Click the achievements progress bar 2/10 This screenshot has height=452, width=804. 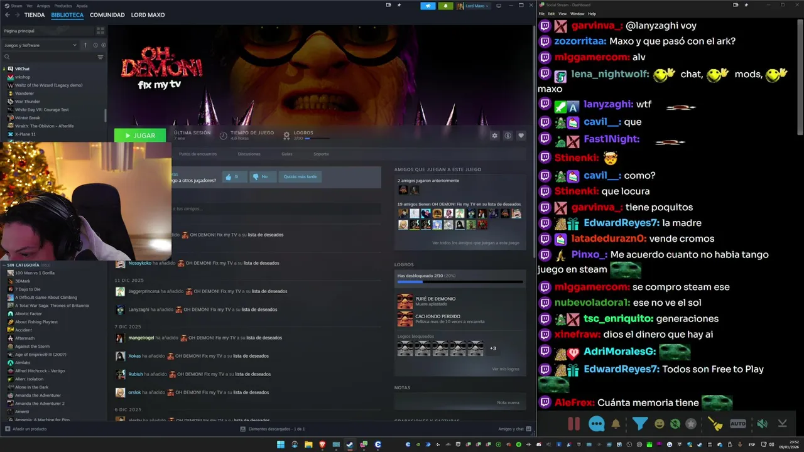point(460,282)
